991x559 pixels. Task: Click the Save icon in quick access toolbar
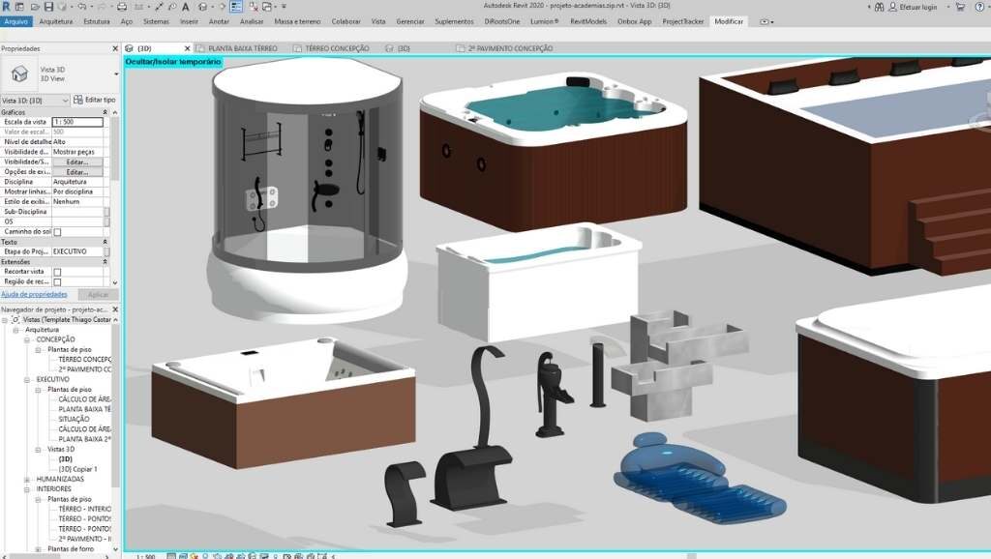click(47, 7)
